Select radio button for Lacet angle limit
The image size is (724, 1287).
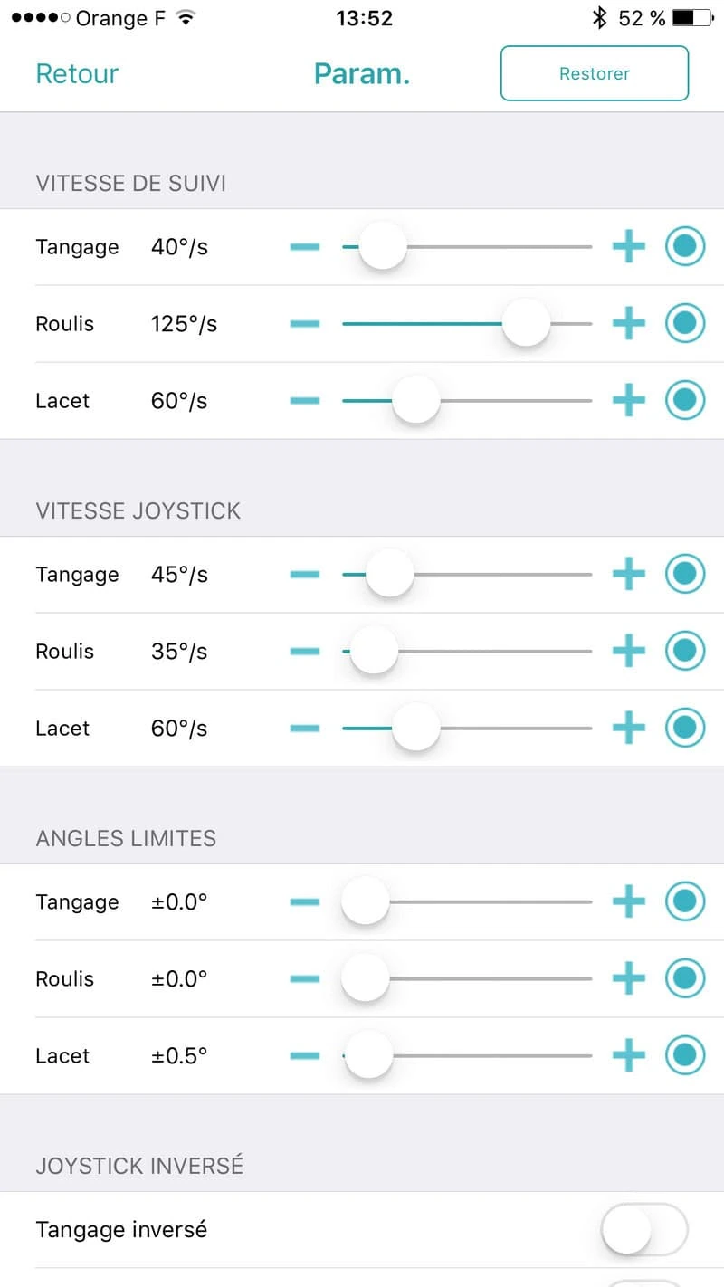[685, 1055]
